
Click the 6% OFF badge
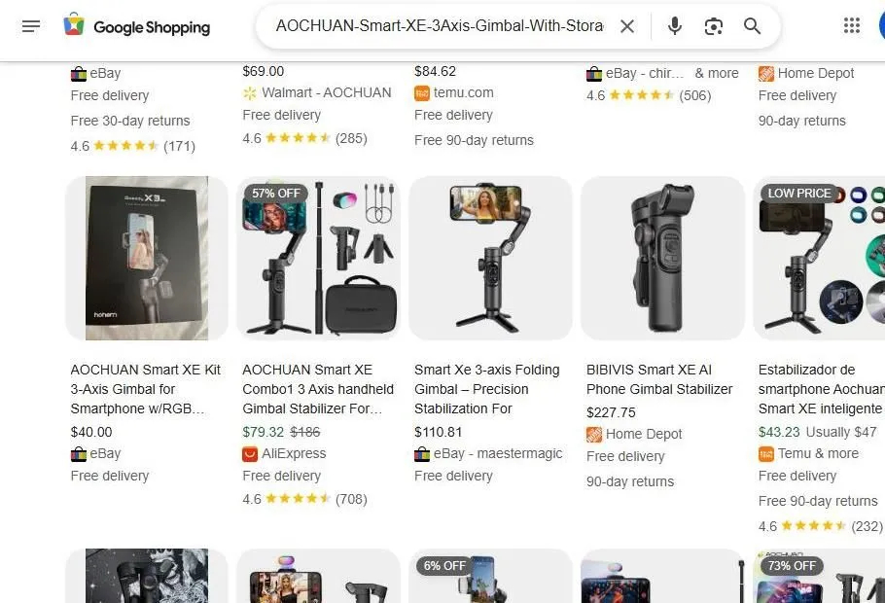[x=444, y=565]
